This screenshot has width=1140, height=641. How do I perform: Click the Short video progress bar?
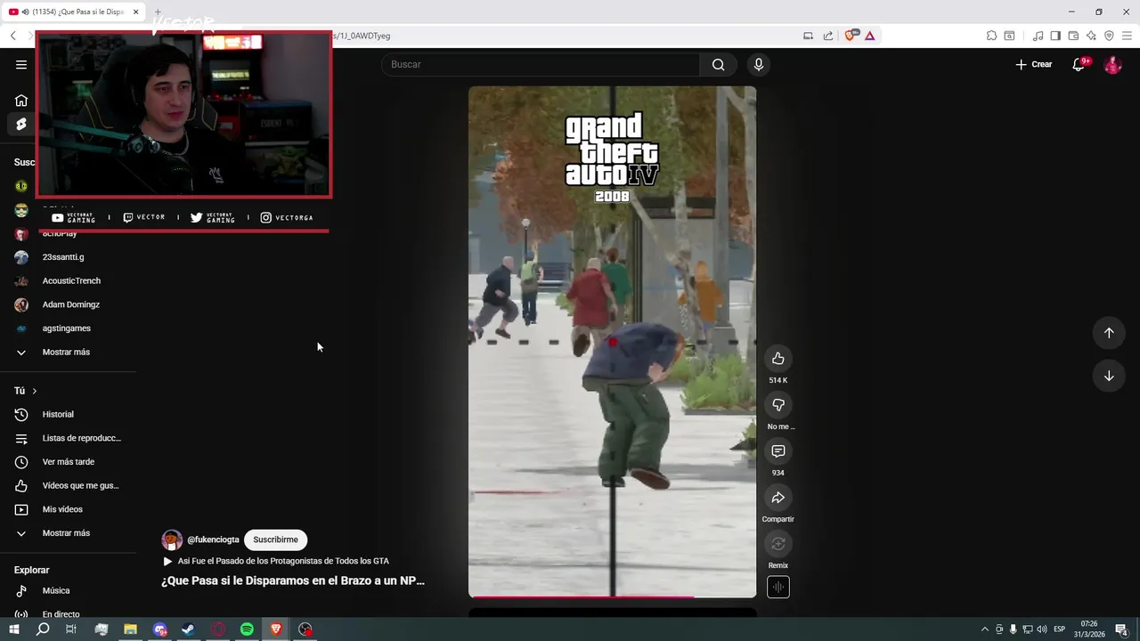tap(612, 596)
